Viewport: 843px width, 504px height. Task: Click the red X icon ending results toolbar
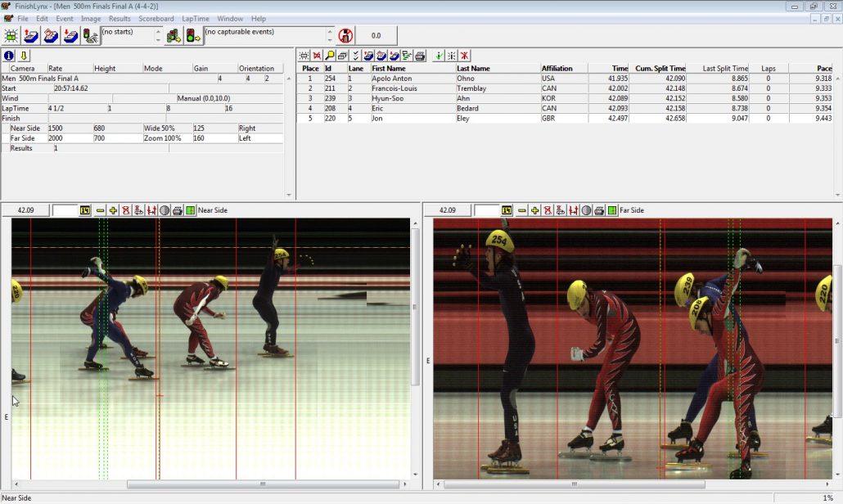(464, 56)
